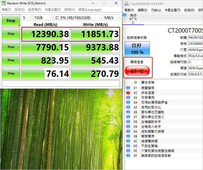
Task: Click the write result 545.43
Action: pos(95,60)
